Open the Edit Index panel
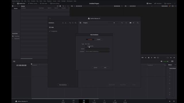Viewport: 184px width, 103px height. [x=44, y=3]
